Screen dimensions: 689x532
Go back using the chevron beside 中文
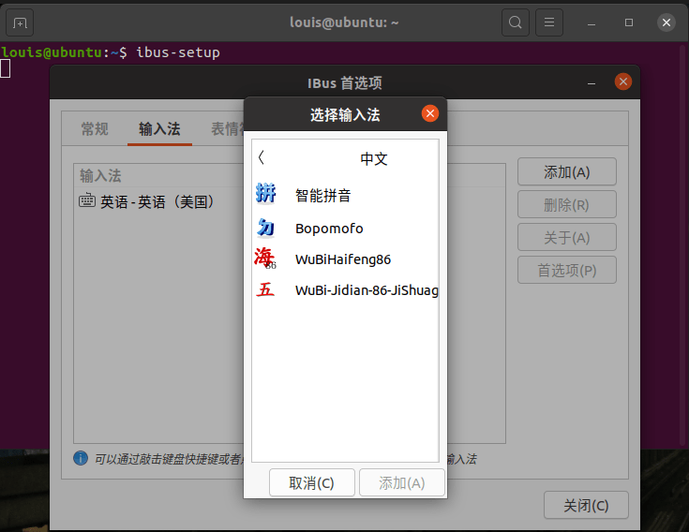click(262, 157)
